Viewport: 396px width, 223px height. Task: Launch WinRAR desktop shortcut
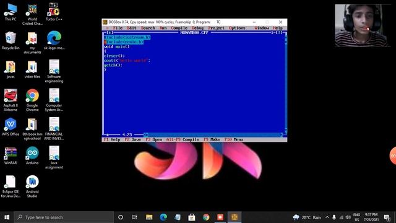tap(11, 155)
